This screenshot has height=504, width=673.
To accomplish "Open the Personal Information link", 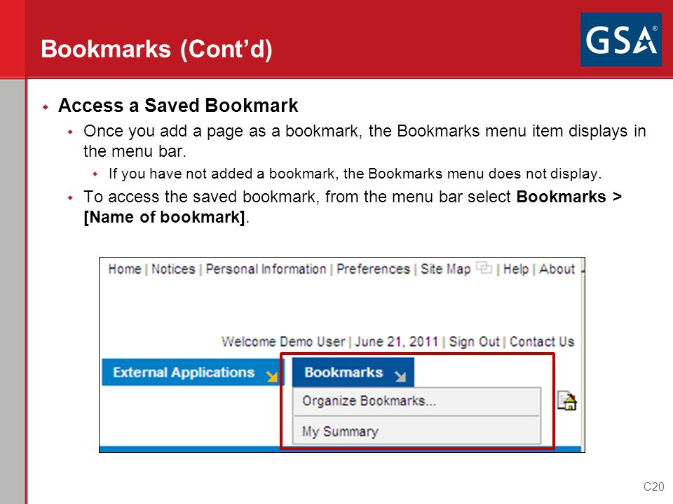I will 266,269.
